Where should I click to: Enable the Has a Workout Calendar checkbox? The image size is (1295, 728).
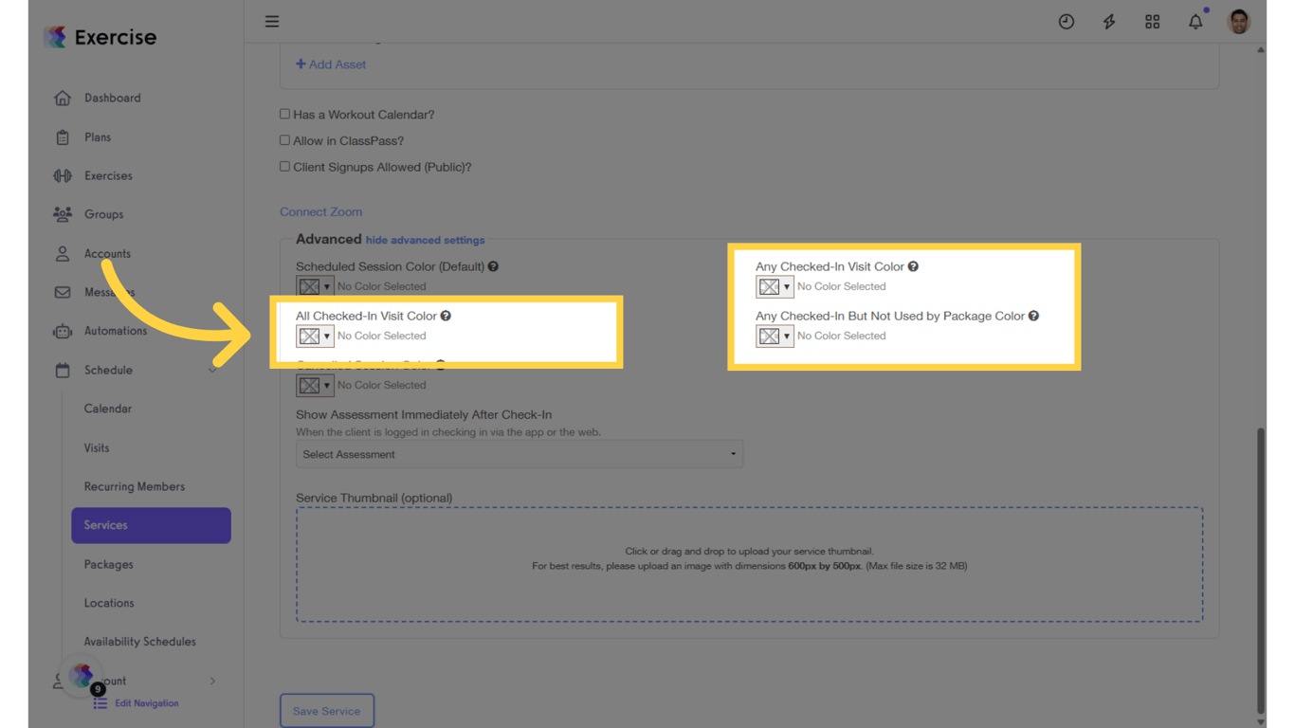pyautogui.click(x=284, y=113)
